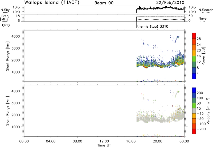Click the Velocity colorbar value '-200'

point(201,129)
